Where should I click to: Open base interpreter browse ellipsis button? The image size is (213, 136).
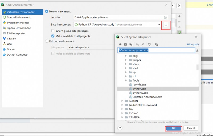point(165,25)
